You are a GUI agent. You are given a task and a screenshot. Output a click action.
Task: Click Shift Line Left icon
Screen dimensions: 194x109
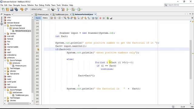(x=93, y=18)
